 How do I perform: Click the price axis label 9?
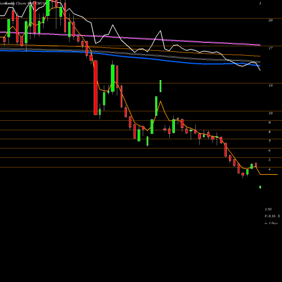270,122
